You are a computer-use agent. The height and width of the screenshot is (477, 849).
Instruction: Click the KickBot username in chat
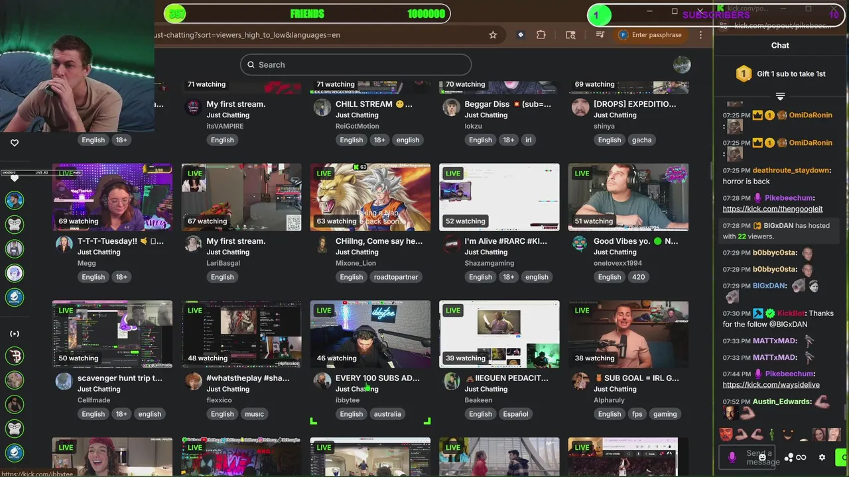[x=791, y=313]
